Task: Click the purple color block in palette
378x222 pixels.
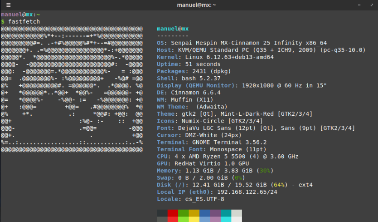Action: coord(215,213)
